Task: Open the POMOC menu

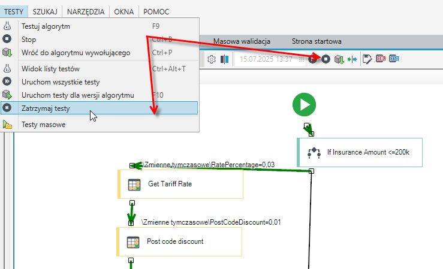Action: [156, 11]
